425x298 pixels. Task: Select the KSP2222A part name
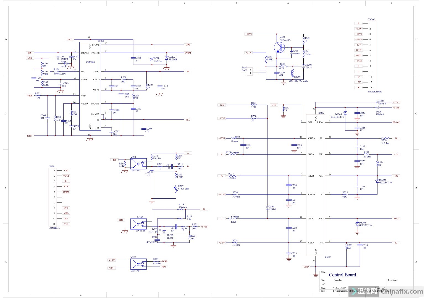285,40
